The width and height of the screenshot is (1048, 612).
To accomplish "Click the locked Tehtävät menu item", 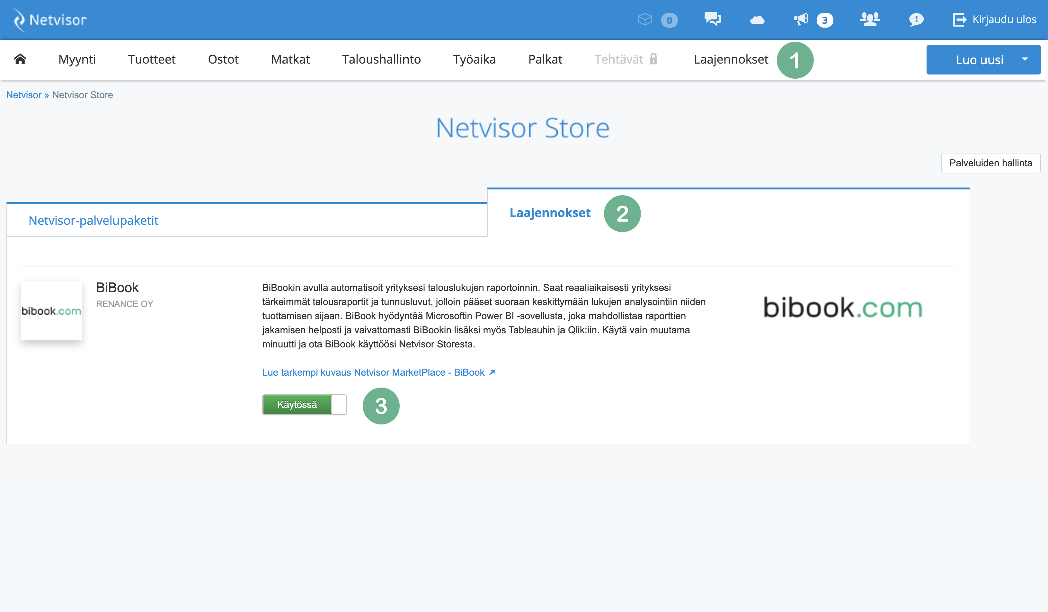I will (626, 59).
